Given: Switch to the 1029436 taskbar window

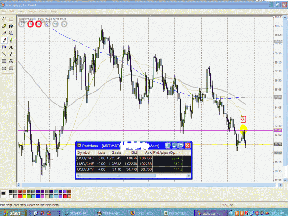Looking at the screenshot, I should point(78,213).
